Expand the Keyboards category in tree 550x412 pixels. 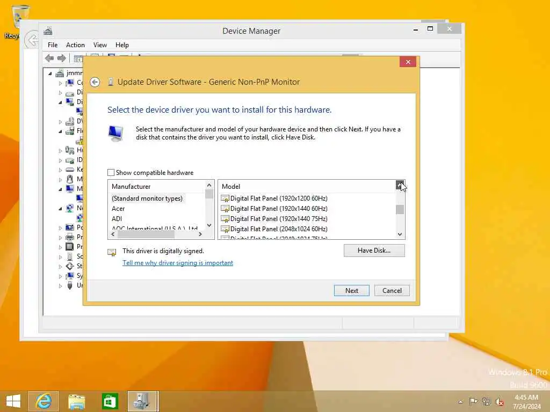tap(60, 170)
